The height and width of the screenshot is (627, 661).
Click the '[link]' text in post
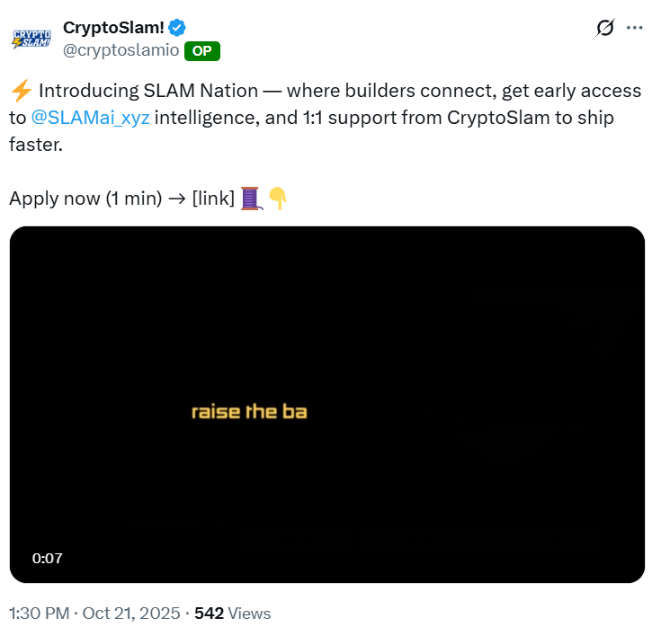coord(213,198)
